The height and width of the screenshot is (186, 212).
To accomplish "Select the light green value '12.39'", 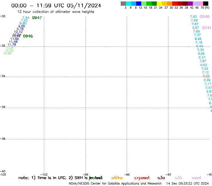I will 9,50.
